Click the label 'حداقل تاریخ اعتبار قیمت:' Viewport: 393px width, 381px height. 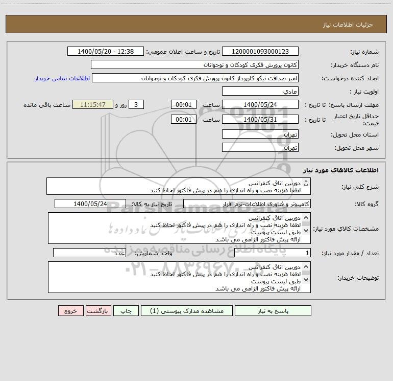click(x=356, y=120)
